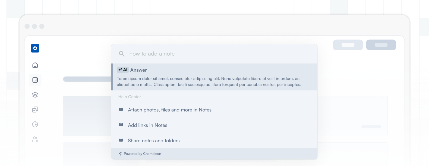Click the blue app logo icon
429x166 pixels.
click(35, 48)
